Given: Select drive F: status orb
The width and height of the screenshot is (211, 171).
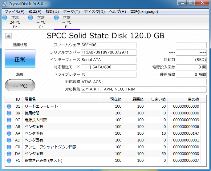Looking at the screenshot, I should pyautogui.click(x=56, y=18).
